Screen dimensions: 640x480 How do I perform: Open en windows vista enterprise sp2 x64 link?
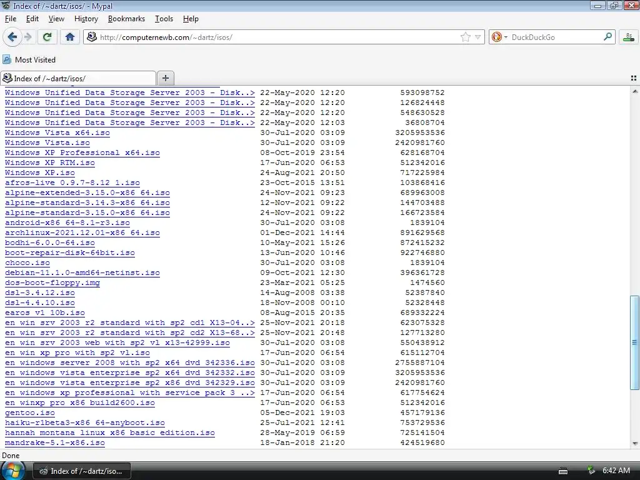pos(130,372)
